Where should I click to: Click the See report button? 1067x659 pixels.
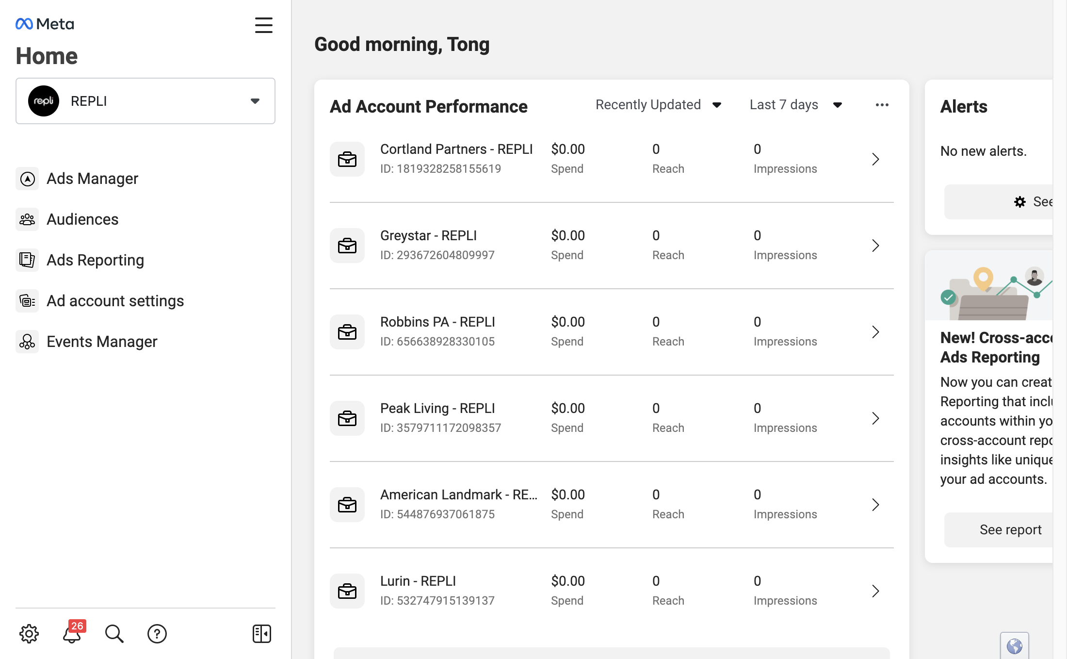coord(999,530)
